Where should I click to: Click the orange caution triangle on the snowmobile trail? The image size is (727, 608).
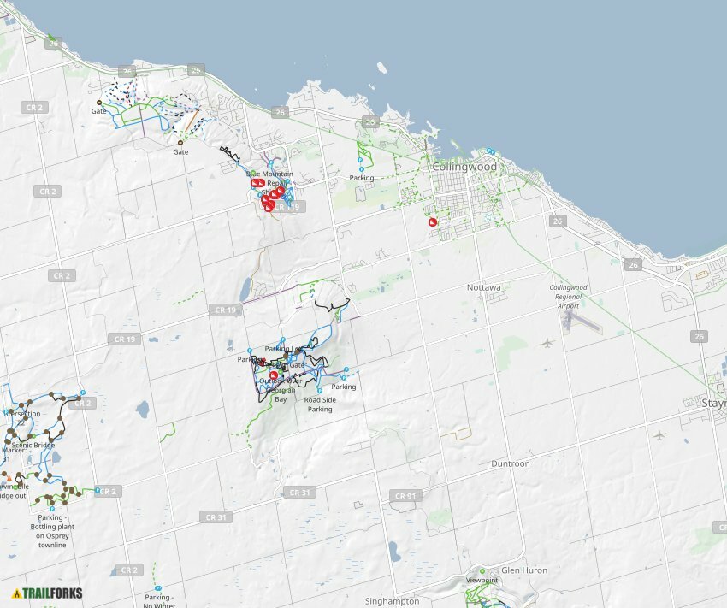pyautogui.click(x=9, y=478)
